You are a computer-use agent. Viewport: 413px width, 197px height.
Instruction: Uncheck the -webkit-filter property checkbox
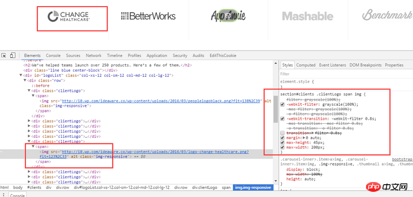[x=282, y=104]
